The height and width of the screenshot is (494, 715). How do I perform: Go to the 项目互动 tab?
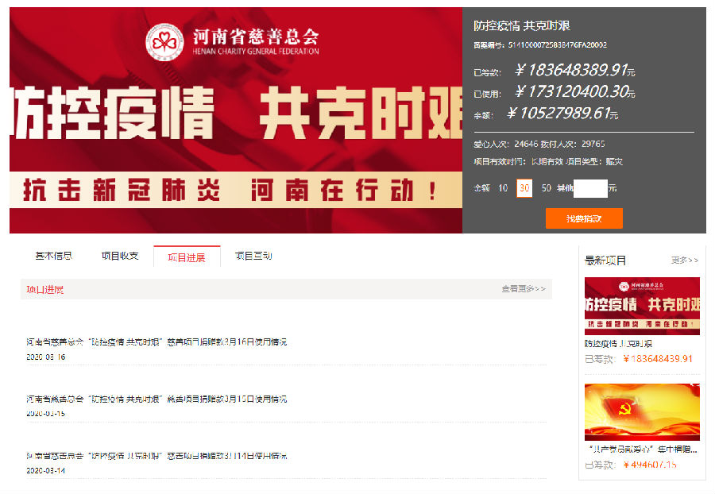pyautogui.click(x=253, y=256)
